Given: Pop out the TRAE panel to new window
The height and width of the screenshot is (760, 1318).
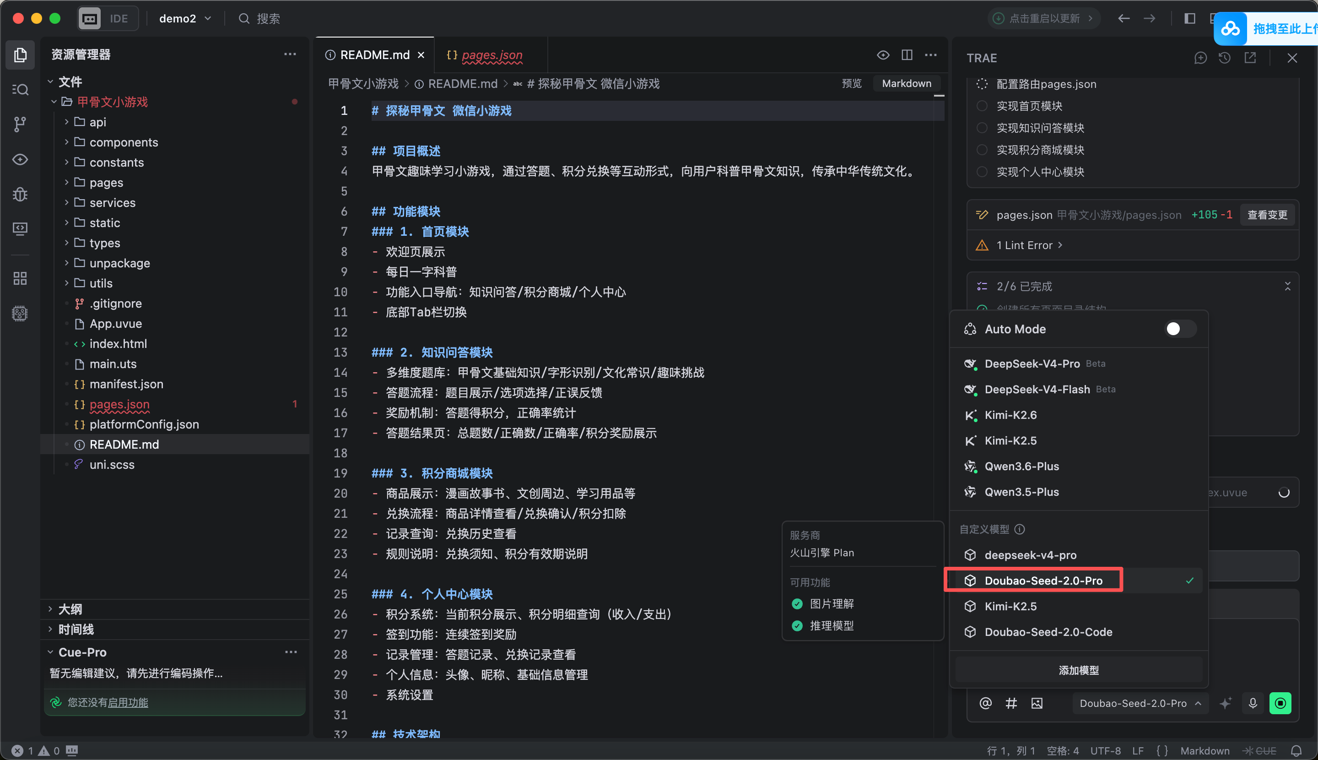Looking at the screenshot, I should point(1250,57).
